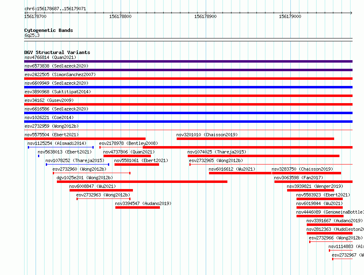This screenshot has width=364, height=275.
Task: Click the esv2732963 (Wong2012b) label
Action: [x=103, y=195]
